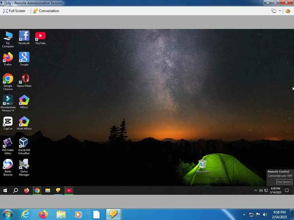
Task: Click the host volume speaker icon
Action: [x=265, y=215]
